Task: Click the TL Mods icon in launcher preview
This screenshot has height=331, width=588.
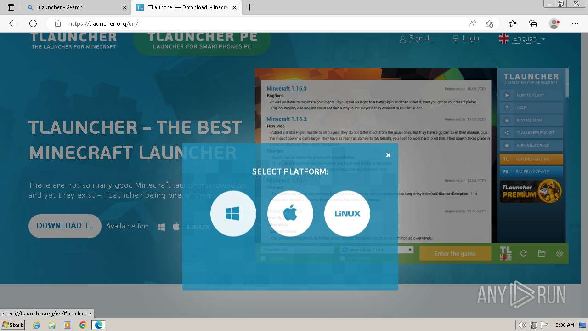Action: 505,253
